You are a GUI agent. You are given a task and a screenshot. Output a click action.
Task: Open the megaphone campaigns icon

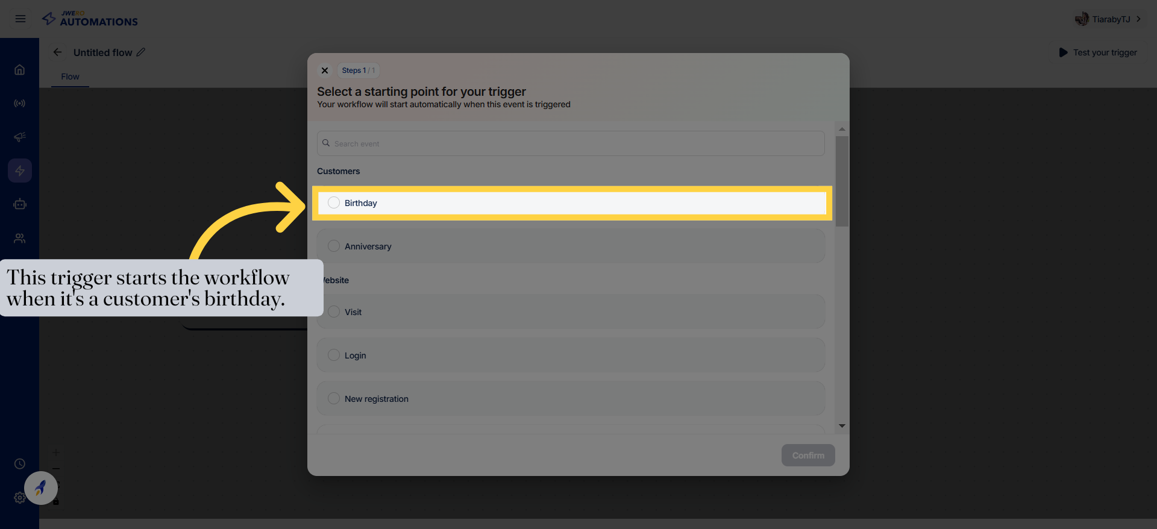click(x=20, y=137)
